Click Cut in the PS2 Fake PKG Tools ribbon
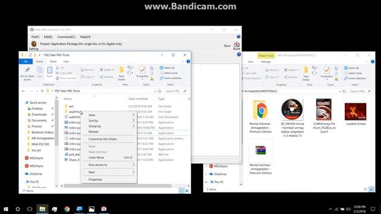This screenshot has height=214, width=381. click(x=60, y=68)
